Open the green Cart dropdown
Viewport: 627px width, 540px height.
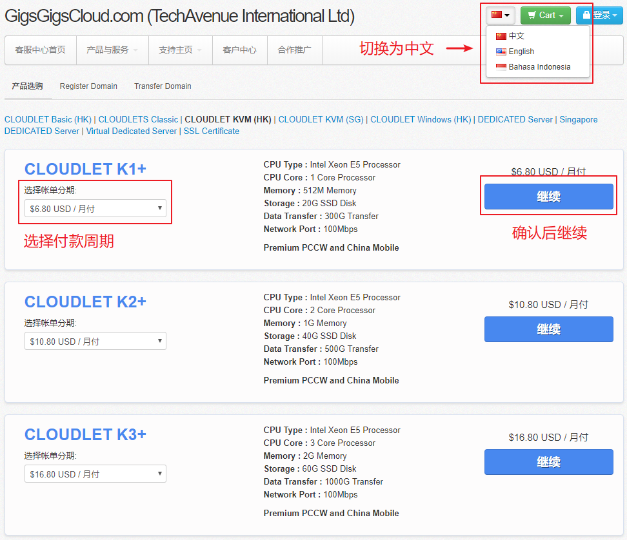[x=546, y=15]
